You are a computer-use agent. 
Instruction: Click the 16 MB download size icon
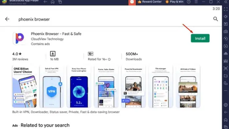coord(53,54)
